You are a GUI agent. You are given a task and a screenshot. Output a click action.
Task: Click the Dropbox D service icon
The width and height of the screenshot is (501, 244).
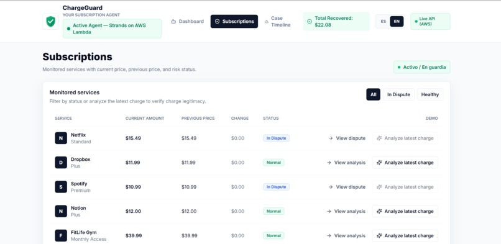(x=61, y=162)
